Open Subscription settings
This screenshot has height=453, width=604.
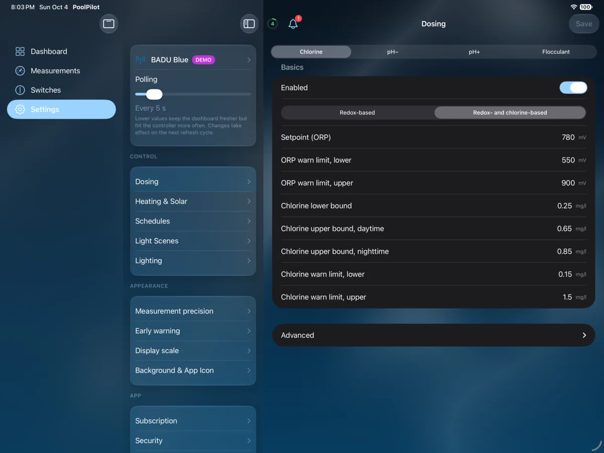click(193, 421)
